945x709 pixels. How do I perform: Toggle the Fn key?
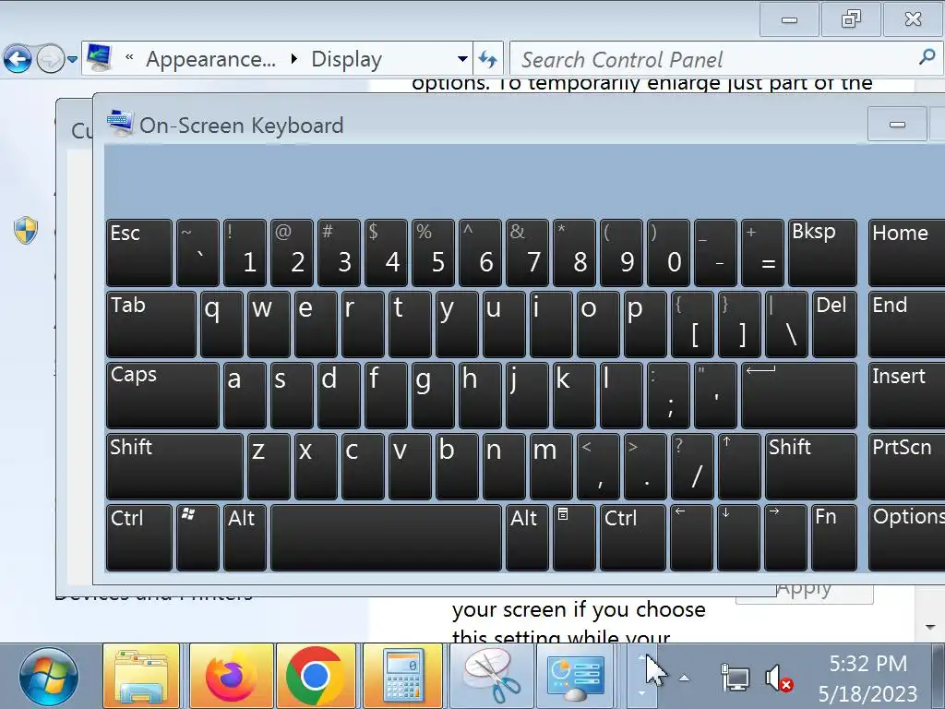tap(834, 538)
